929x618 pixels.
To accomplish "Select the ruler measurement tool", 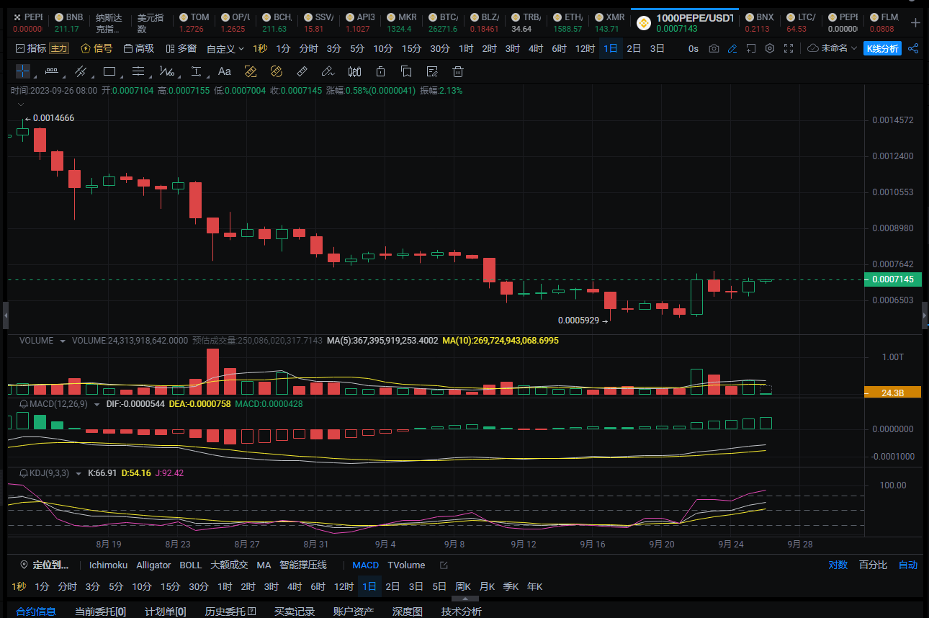I will (x=302, y=71).
